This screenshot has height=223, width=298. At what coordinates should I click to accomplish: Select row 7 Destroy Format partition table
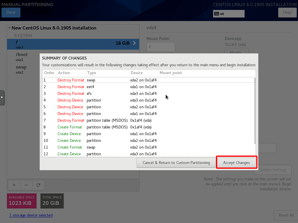click(149, 120)
